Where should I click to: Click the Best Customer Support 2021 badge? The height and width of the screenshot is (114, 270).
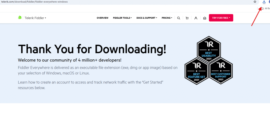(x=220, y=71)
